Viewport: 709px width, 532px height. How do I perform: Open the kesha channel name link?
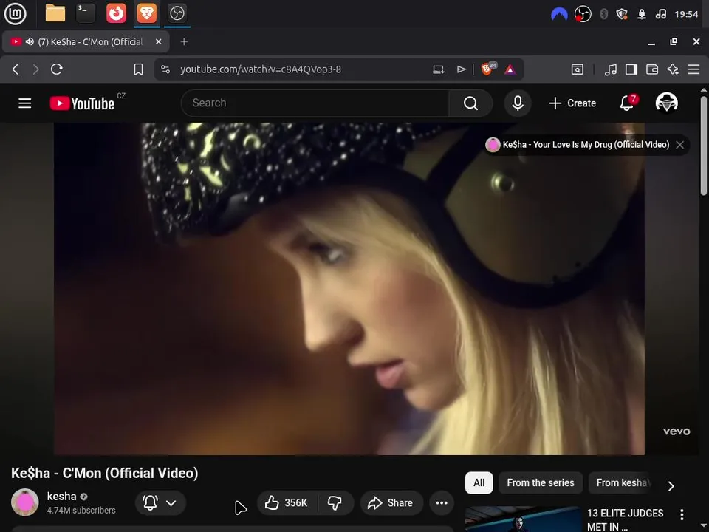(61, 497)
